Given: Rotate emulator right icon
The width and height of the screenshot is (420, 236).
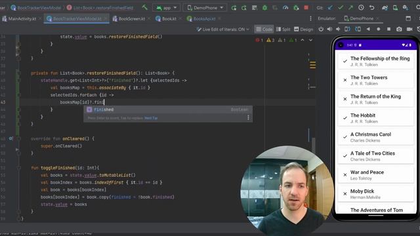Looking at the screenshot, I should pyautogui.click(x=358, y=29).
